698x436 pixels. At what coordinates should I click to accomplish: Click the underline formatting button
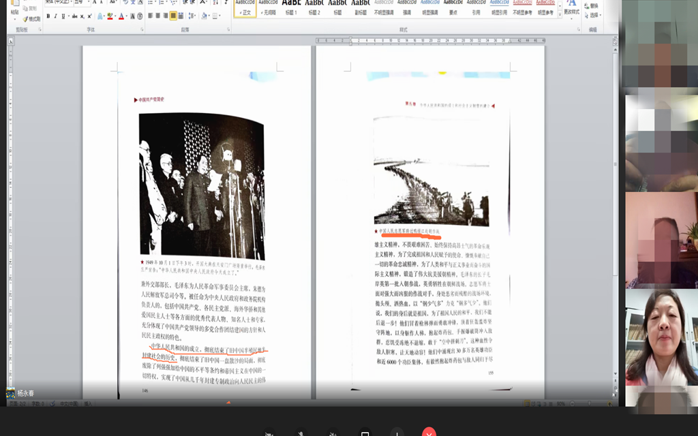point(64,16)
